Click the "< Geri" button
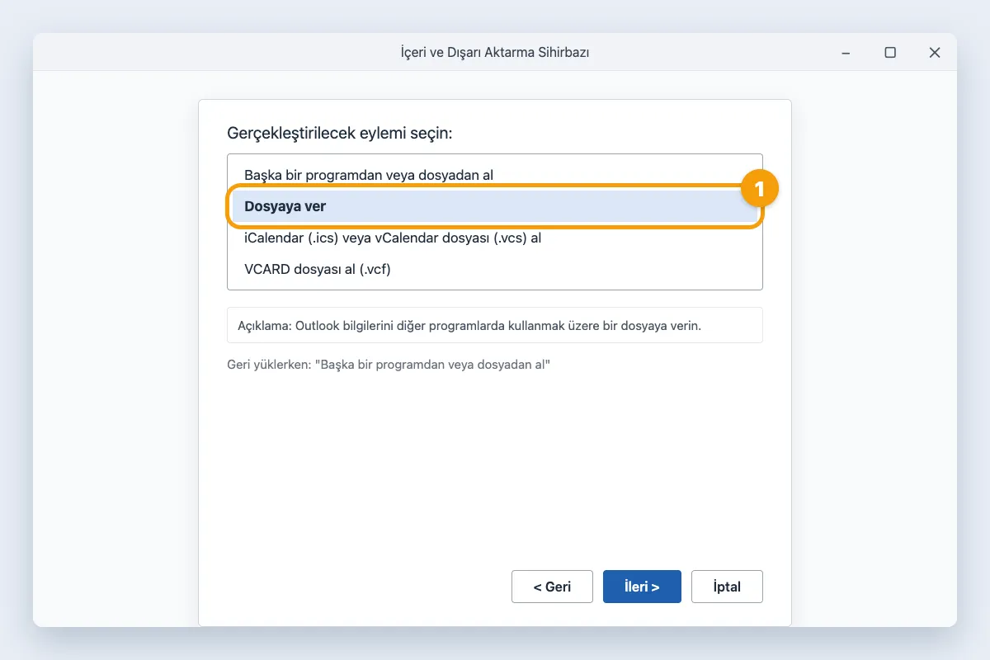 point(552,587)
